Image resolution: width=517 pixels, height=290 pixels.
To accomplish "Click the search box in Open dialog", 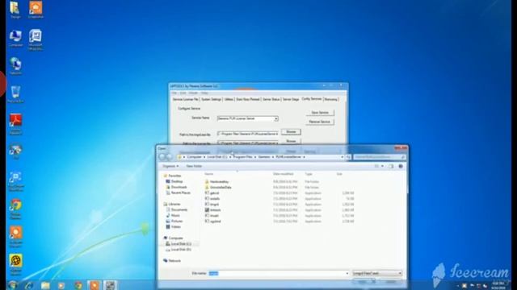I will pos(380,157).
